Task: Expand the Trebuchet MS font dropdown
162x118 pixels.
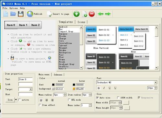Action: click(x=156, y=82)
